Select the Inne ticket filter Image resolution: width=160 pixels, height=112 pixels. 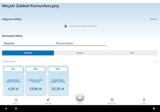point(132,53)
